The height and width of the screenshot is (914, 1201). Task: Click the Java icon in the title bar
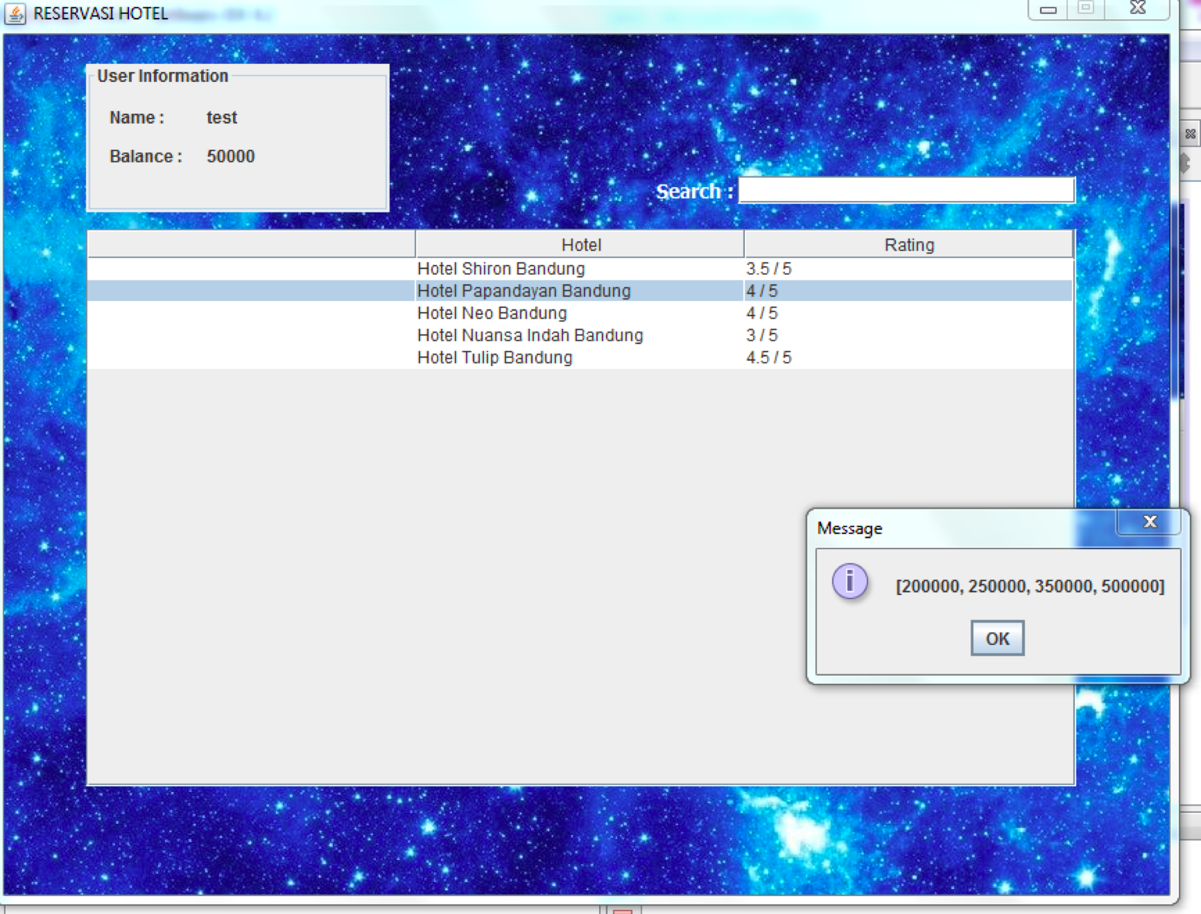pyautogui.click(x=15, y=13)
